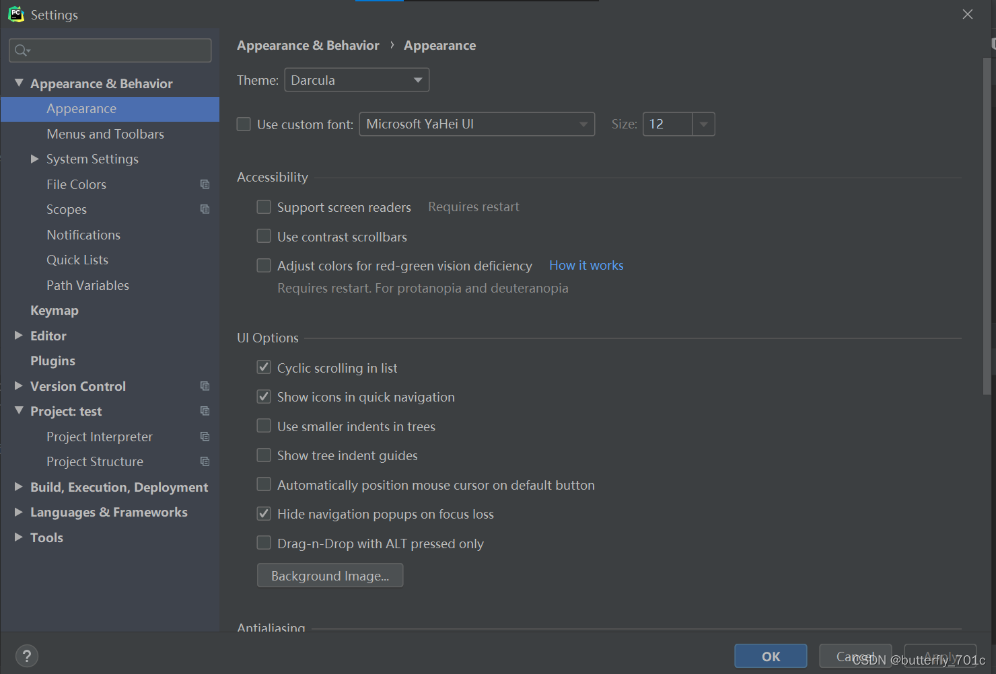Click the vertical scrollbar of settings panel

click(x=987, y=227)
